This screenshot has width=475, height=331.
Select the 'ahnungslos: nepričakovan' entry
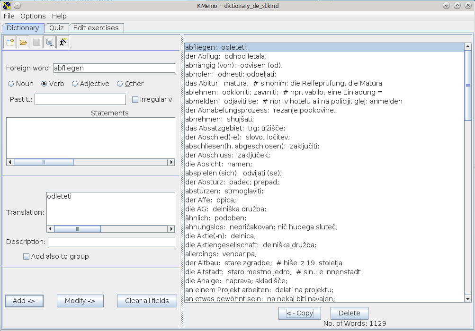click(x=324, y=227)
